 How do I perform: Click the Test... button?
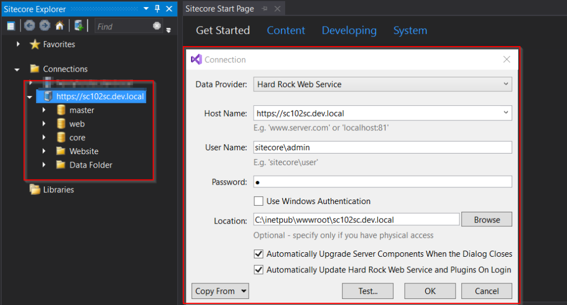click(368, 291)
